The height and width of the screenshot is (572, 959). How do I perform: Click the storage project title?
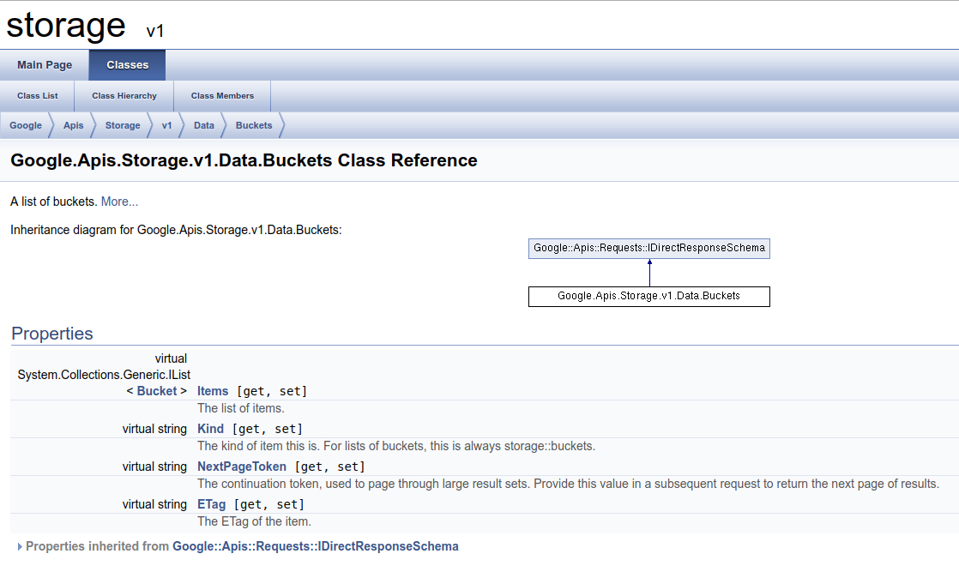(66, 26)
